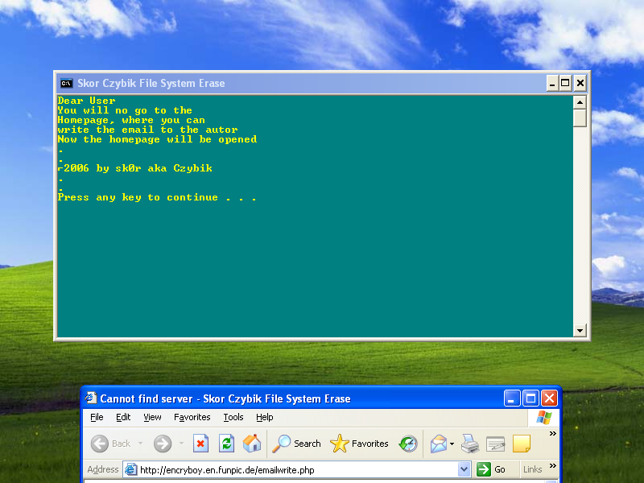Click the console vertical scrollbar thumb

(580, 118)
